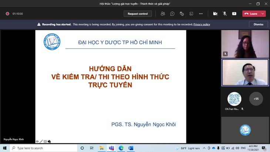This screenshot has height=152, width=270.
Task: Click Request control button
Action: click(x=138, y=14)
